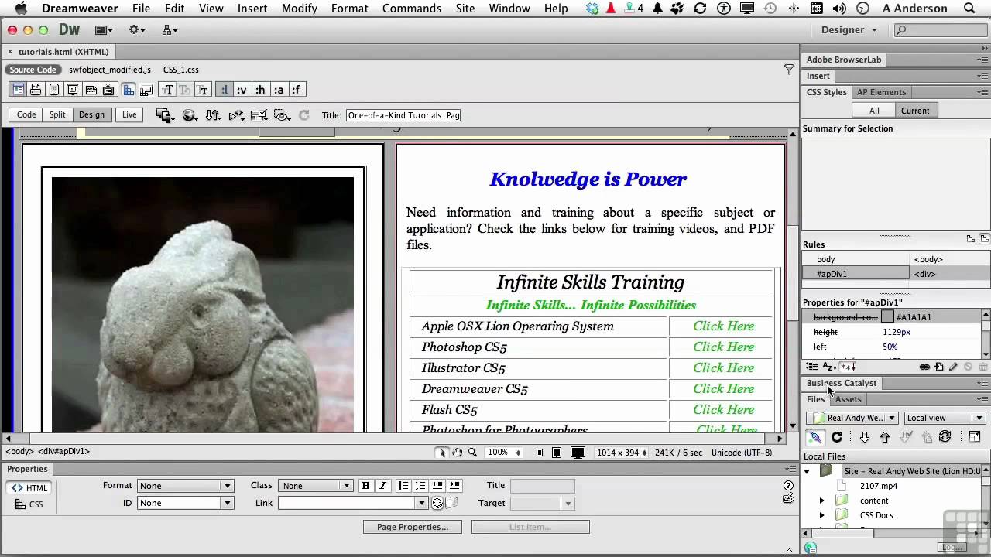
Task: Set window size to desktop monitor
Action: pyautogui.click(x=578, y=453)
